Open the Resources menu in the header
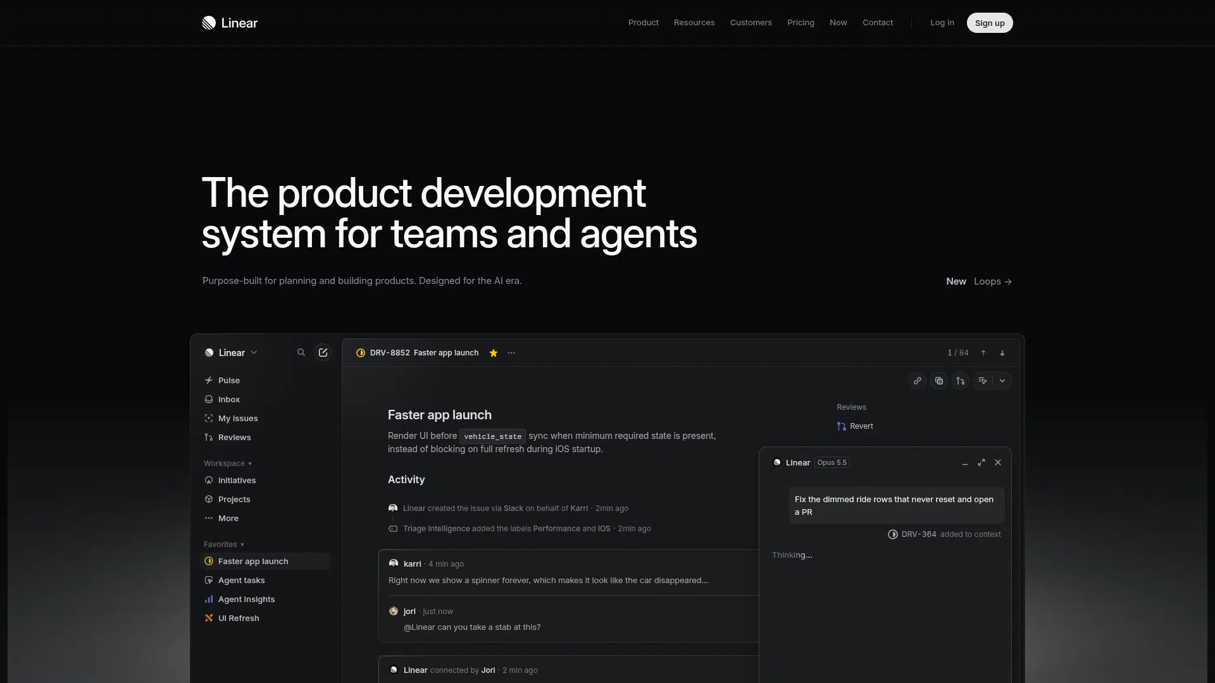 (694, 23)
